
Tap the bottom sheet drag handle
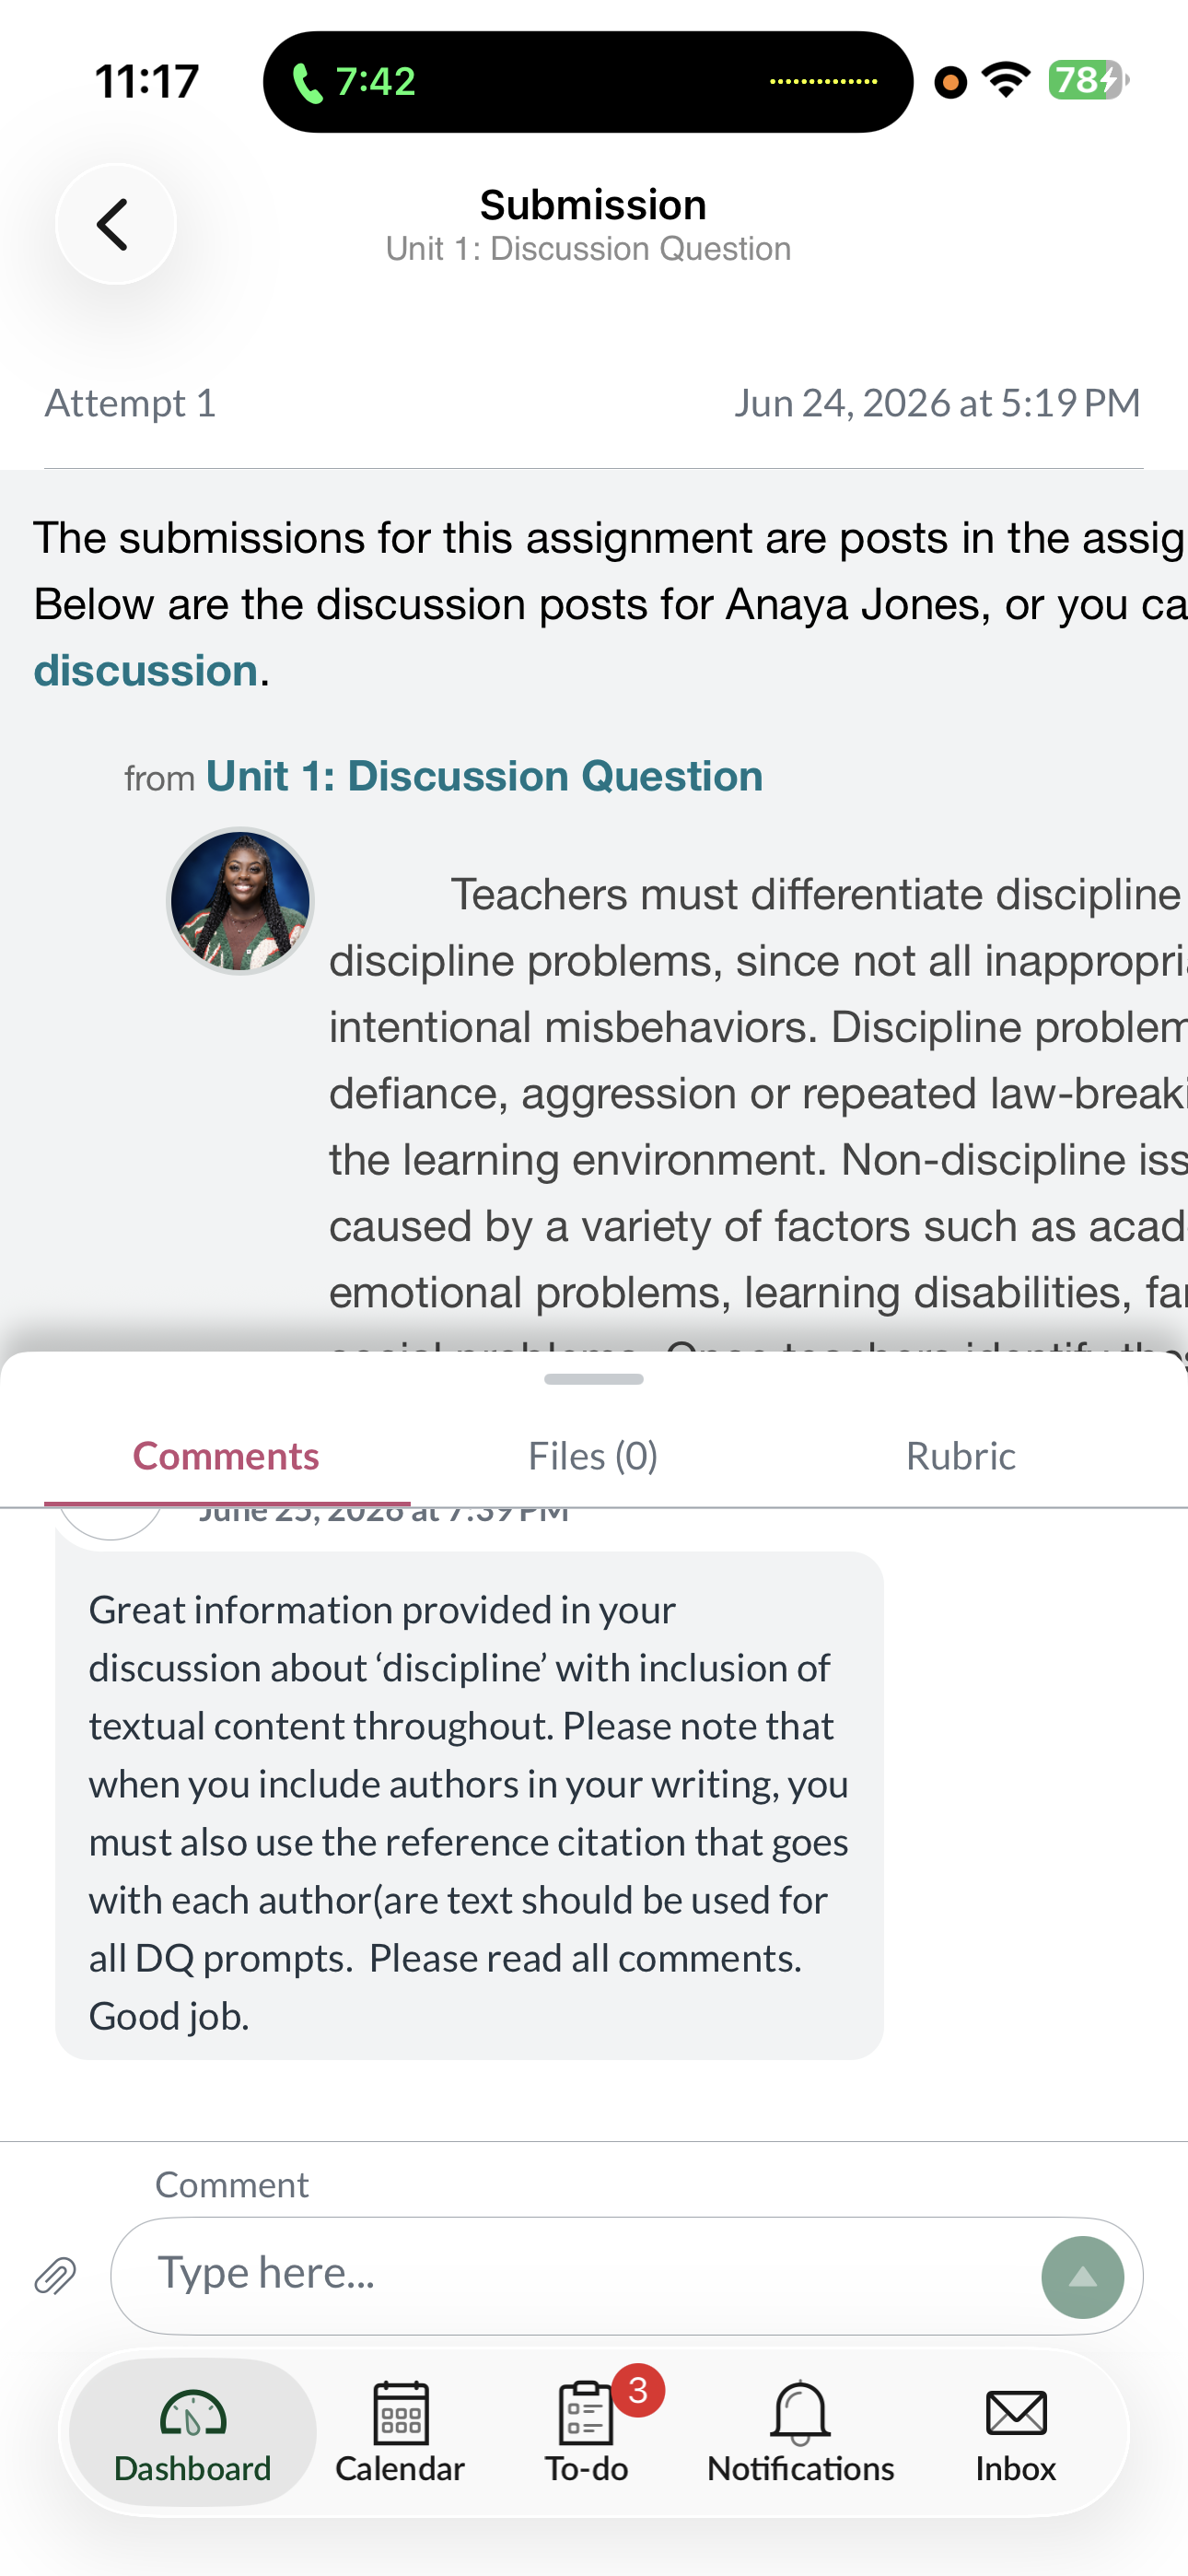pyautogui.click(x=594, y=1379)
